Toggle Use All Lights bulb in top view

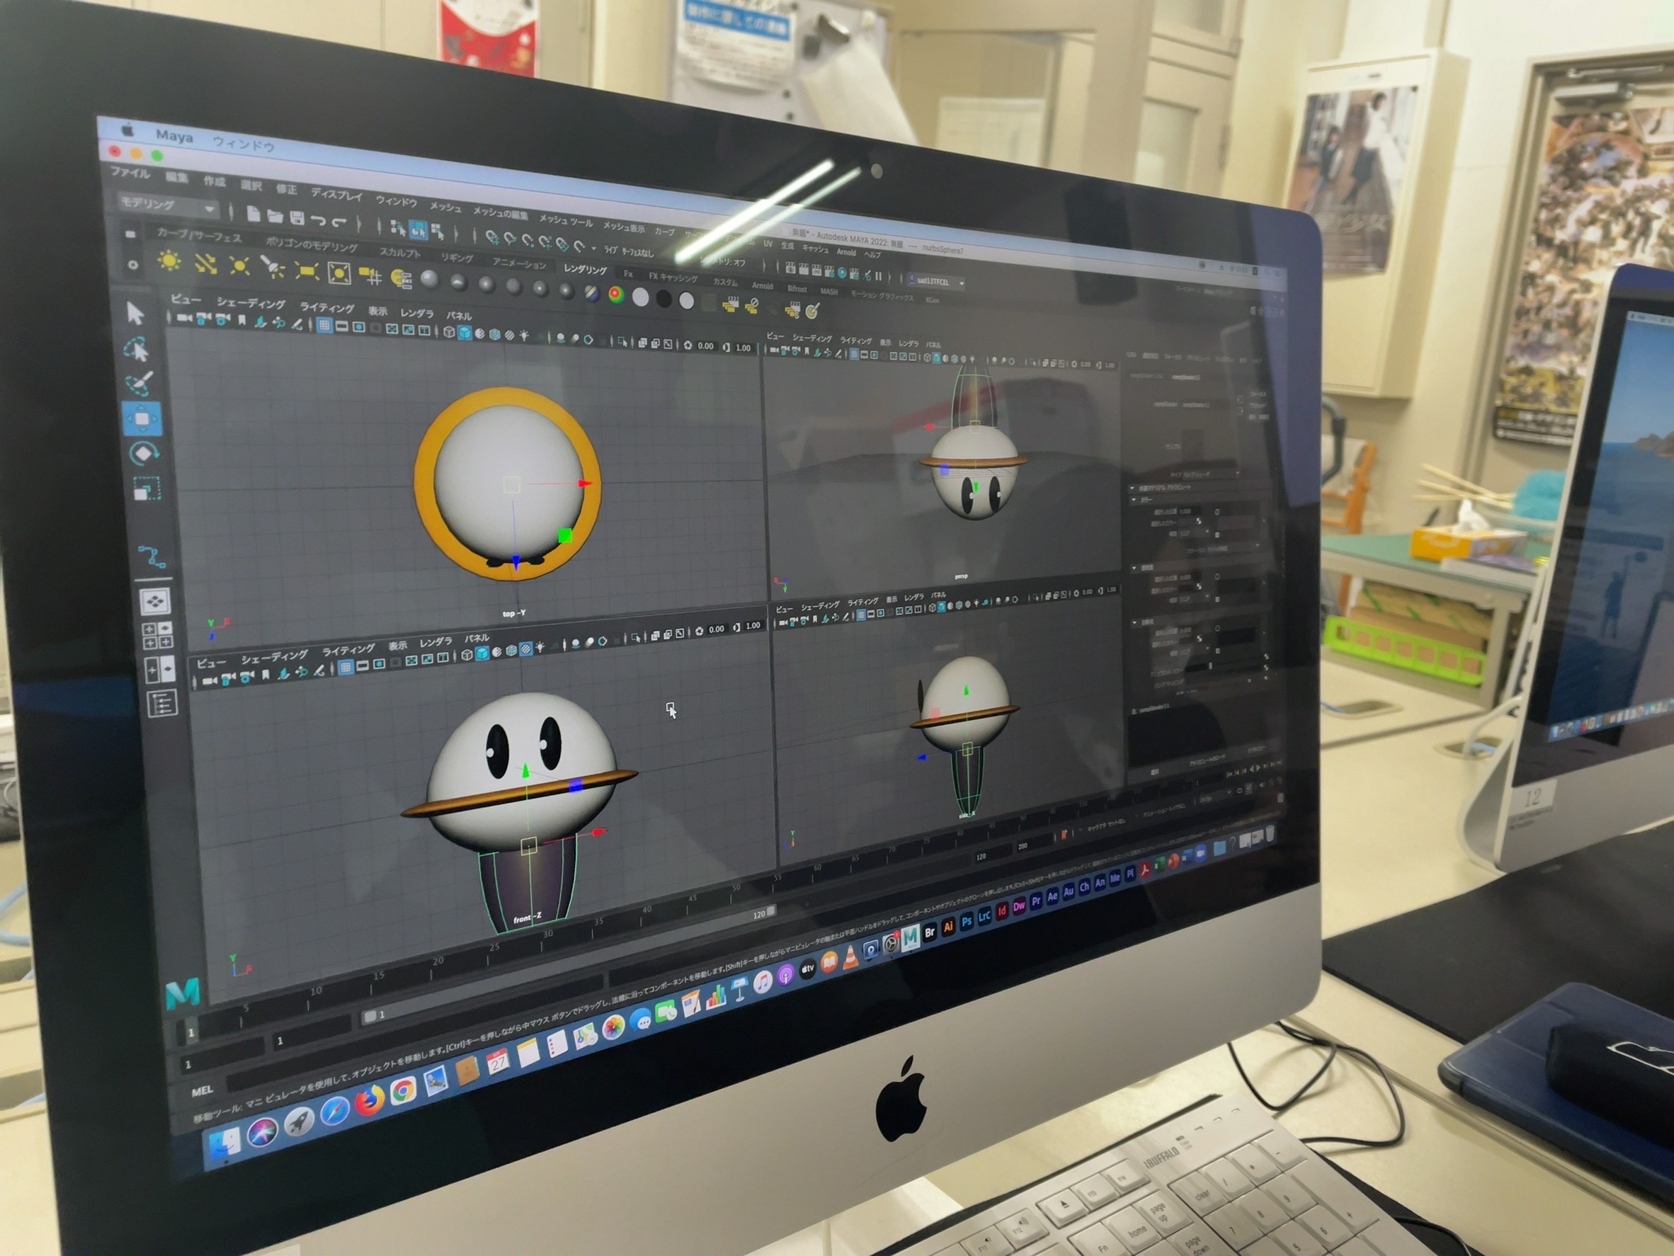tap(524, 335)
